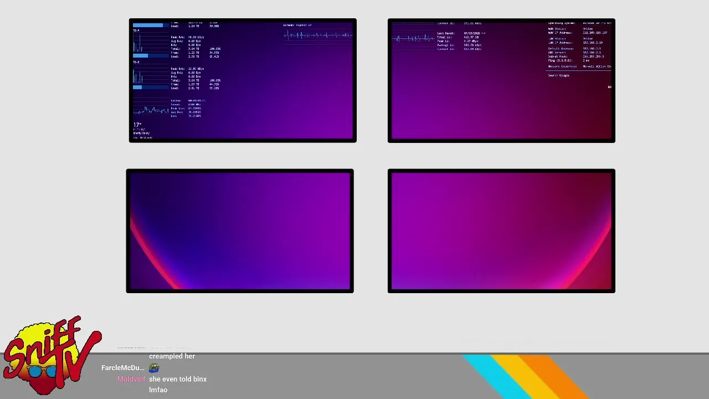
Task: Click the "she even told binx" chat message
Action: coord(178,379)
